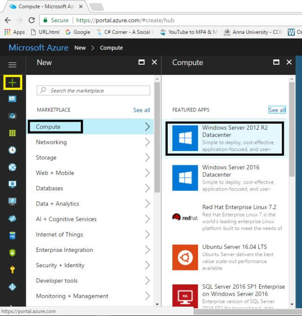
Task: Open the Security Center shield icon
Action: coord(12,252)
